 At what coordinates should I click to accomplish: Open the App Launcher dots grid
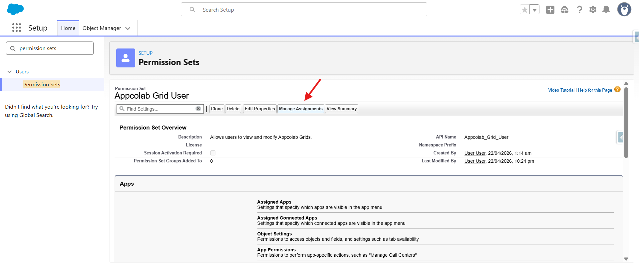click(17, 28)
